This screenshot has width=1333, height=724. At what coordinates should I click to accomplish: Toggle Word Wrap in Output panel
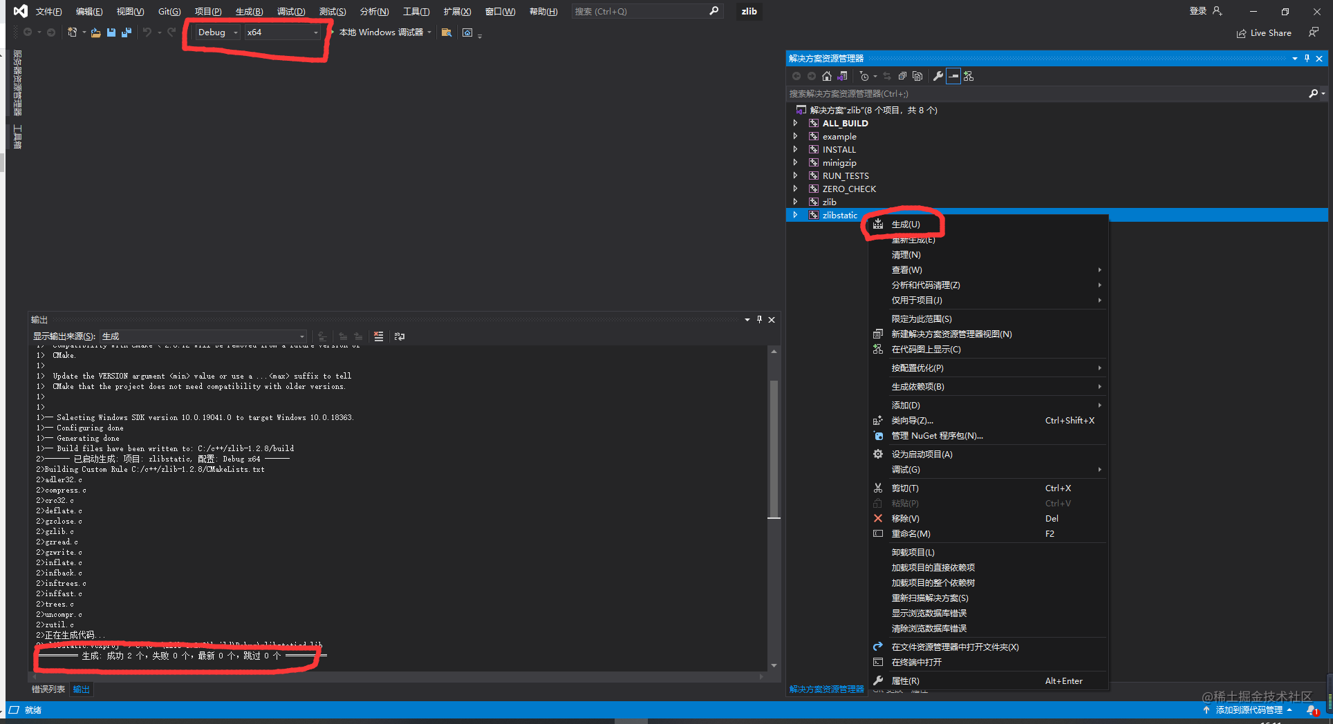pos(400,336)
